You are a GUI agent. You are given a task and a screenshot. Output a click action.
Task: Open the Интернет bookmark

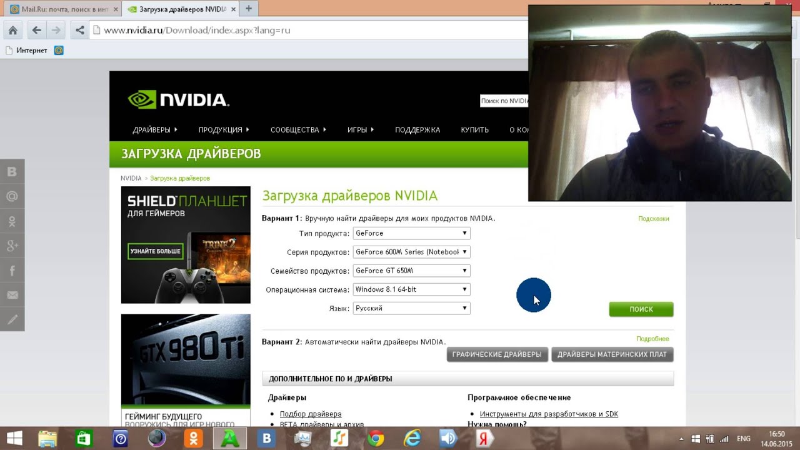pos(26,50)
